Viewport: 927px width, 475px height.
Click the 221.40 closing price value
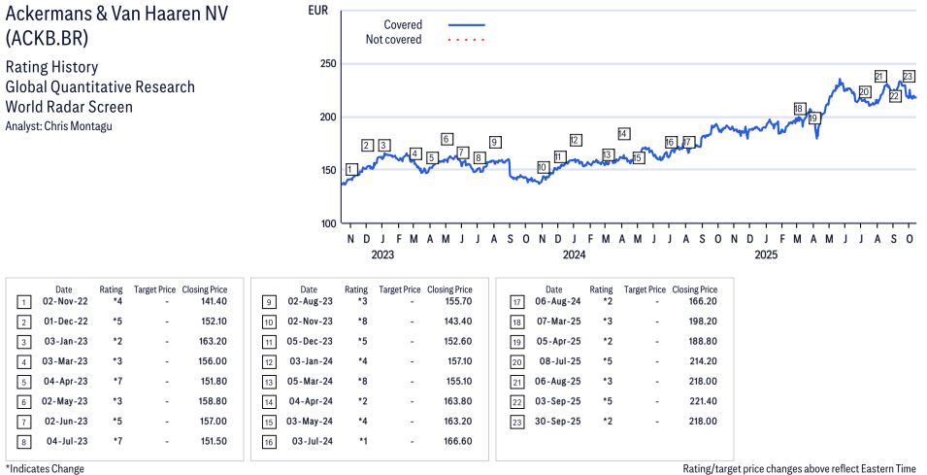702,401
